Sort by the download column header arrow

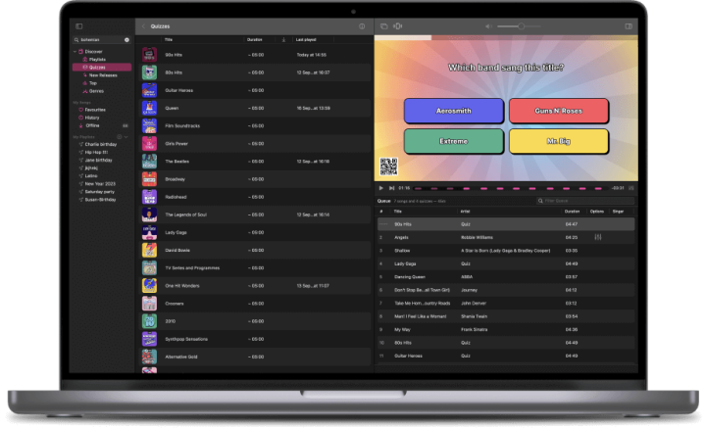(283, 40)
